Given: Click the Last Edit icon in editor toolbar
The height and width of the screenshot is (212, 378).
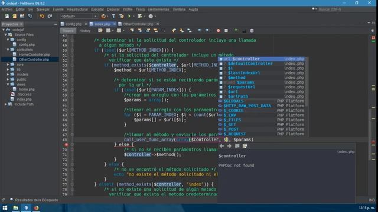Looking at the screenshot, I should 100,31.
